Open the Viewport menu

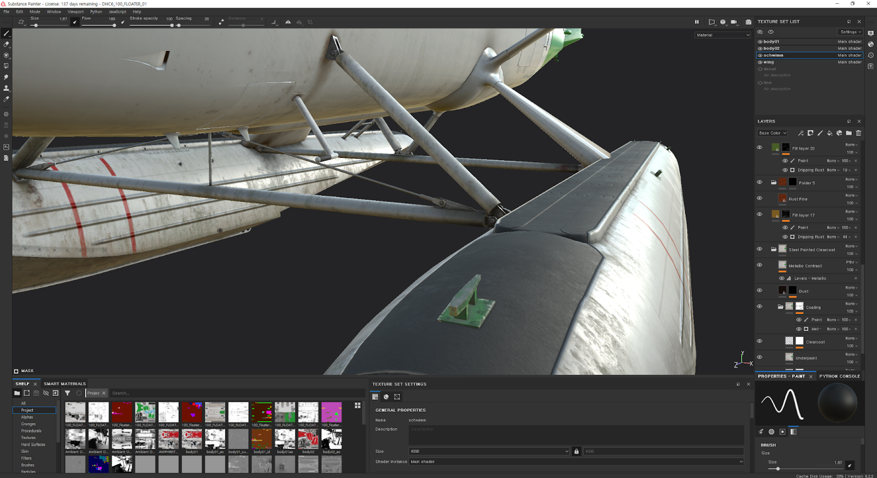[x=76, y=12]
